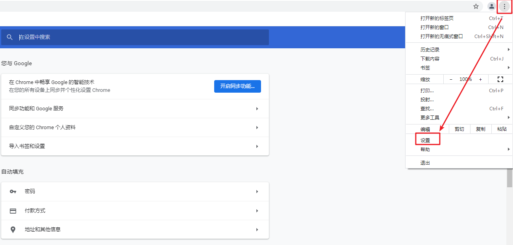The height and width of the screenshot is (245, 513).
Task: Decrease zoom with the minus button
Action: (x=451, y=79)
